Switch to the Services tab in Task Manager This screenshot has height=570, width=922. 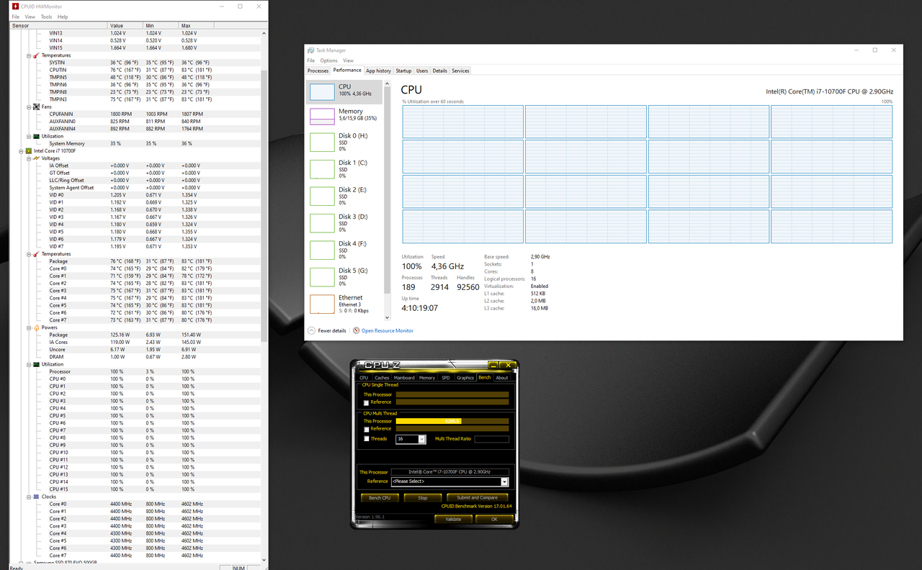click(460, 71)
